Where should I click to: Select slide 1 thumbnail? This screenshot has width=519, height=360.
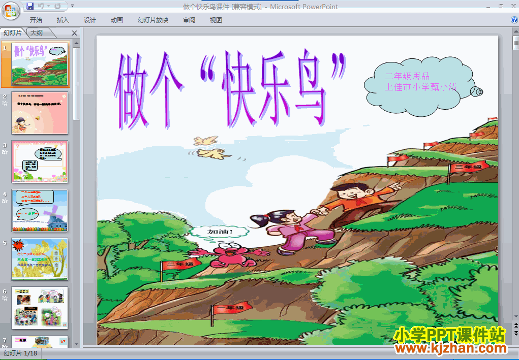tap(40, 64)
